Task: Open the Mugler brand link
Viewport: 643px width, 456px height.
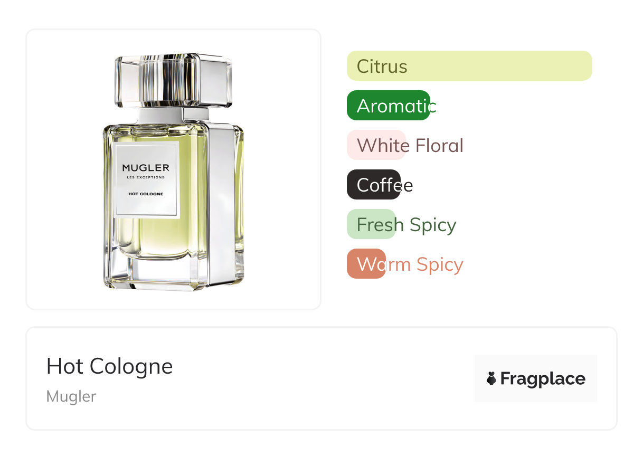Action: [x=71, y=396]
